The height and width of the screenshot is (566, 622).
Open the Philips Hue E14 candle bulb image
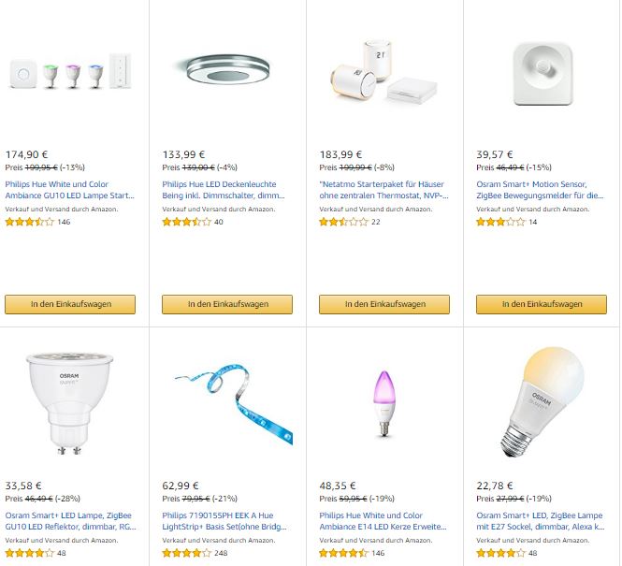tap(384, 403)
